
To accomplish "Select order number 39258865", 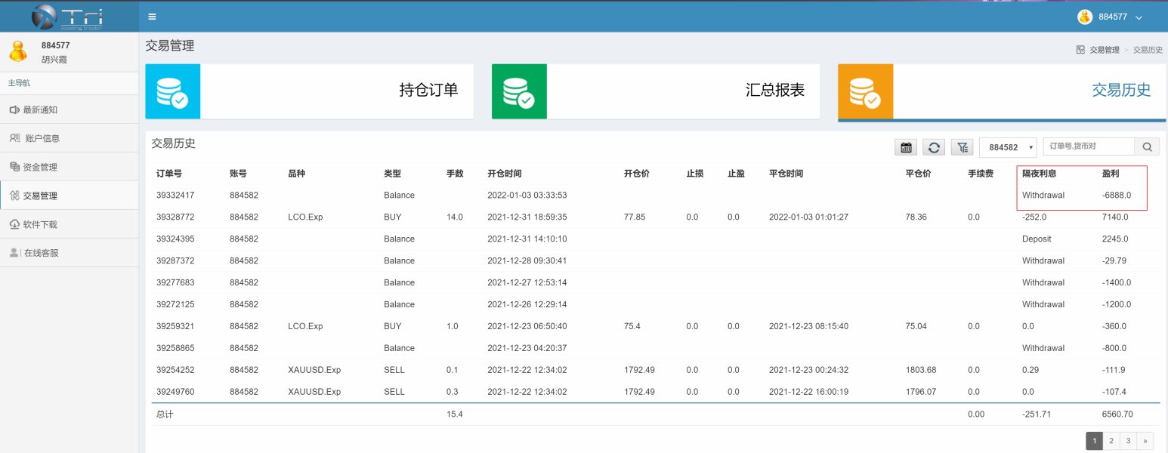I will (175, 348).
